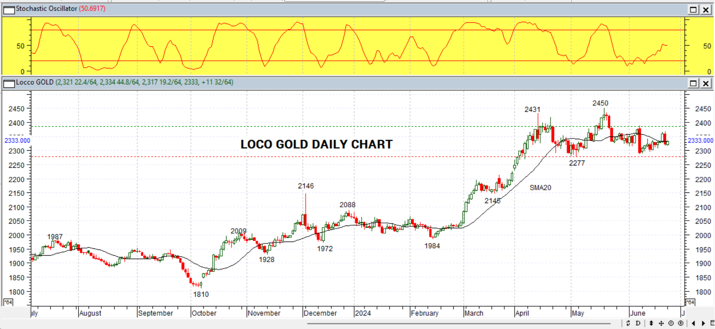Select the four-way pan arrows icon

[661, 323]
